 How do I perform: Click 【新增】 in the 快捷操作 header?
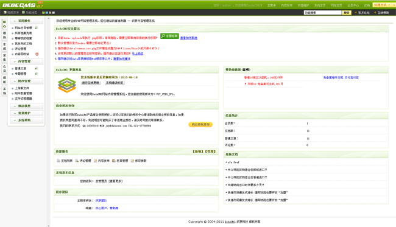(197, 152)
